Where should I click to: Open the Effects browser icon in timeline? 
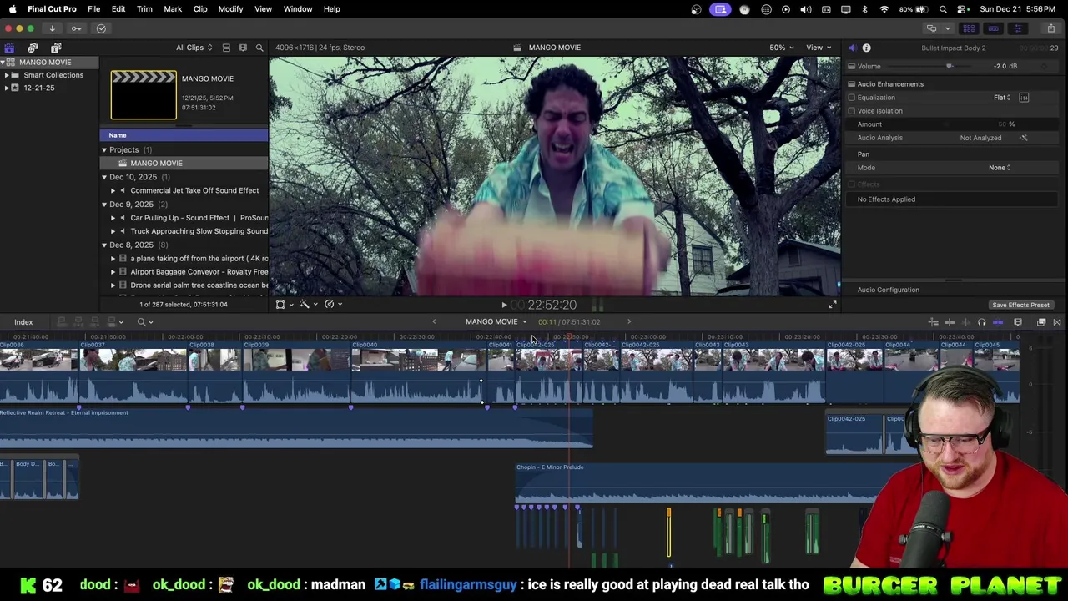(1041, 322)
